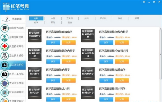Try the 心血管内科 course with 试用

coord(122,62)
